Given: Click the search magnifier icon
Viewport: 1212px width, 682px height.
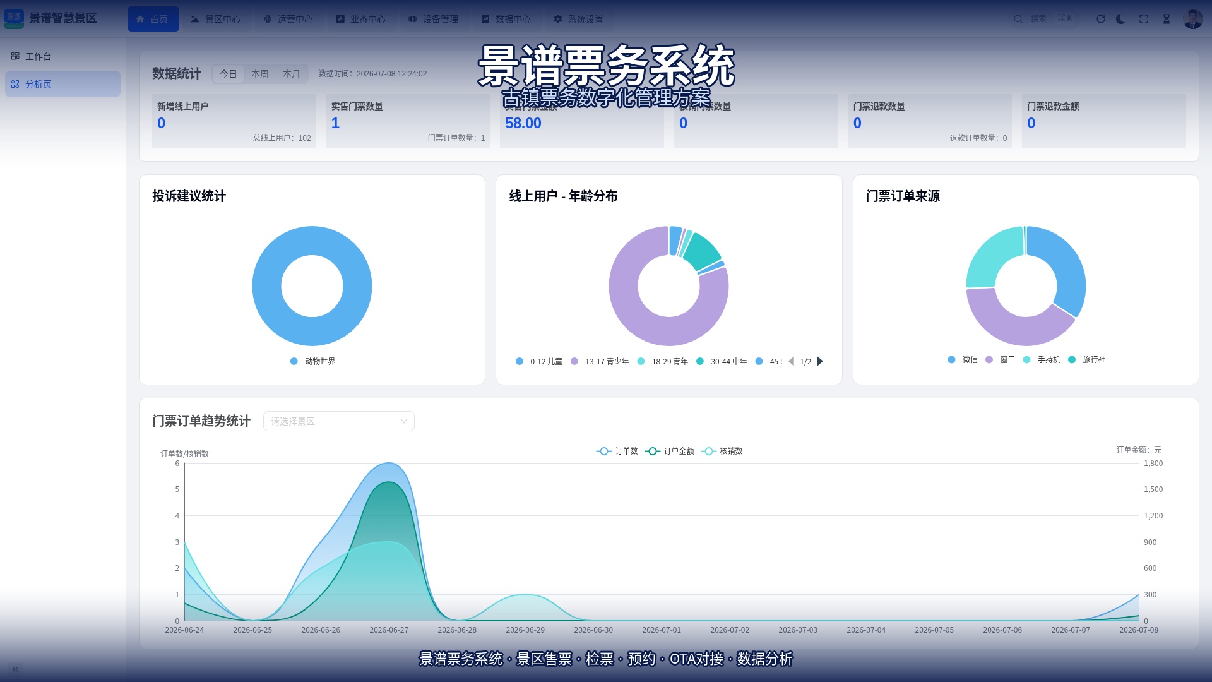Looking at the screenshot, I should point(1018,19).
